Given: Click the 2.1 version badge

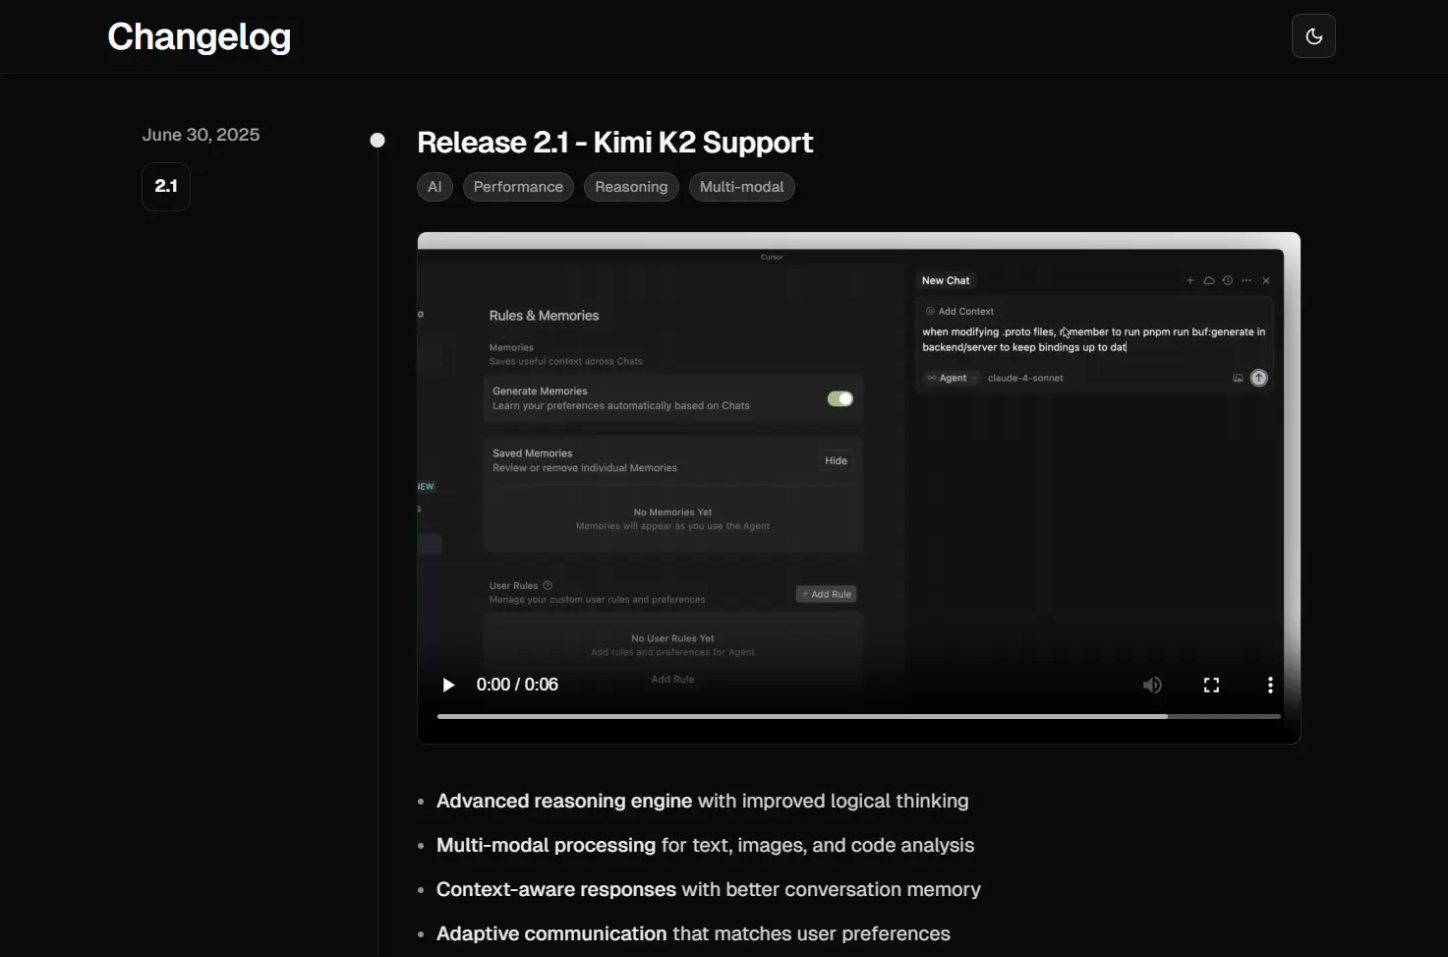Looking at the screenshot, I should tap(166, 186).
